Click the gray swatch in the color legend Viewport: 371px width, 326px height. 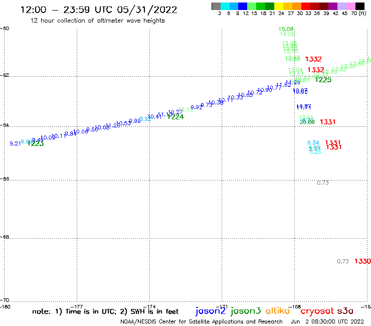click(x=216, y=6)
